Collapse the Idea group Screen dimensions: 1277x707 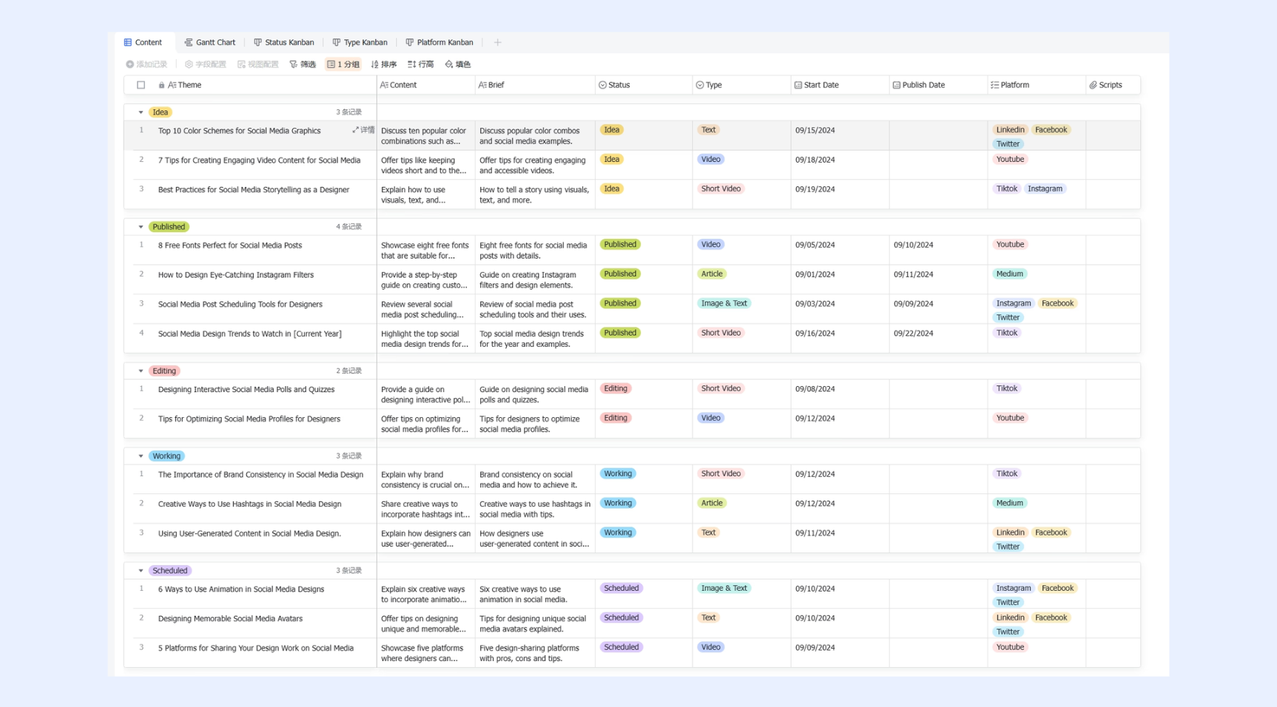coord(141,112)
